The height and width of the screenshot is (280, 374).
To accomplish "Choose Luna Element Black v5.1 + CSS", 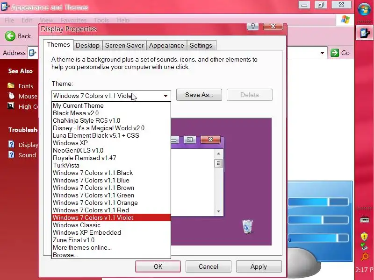I will pyautogui.click(x=111, y=135).
